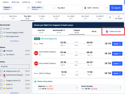Tick the Oneworld alliance checkbox
Viewport: 125px width, 94px height.
click(x=1, y=51)
